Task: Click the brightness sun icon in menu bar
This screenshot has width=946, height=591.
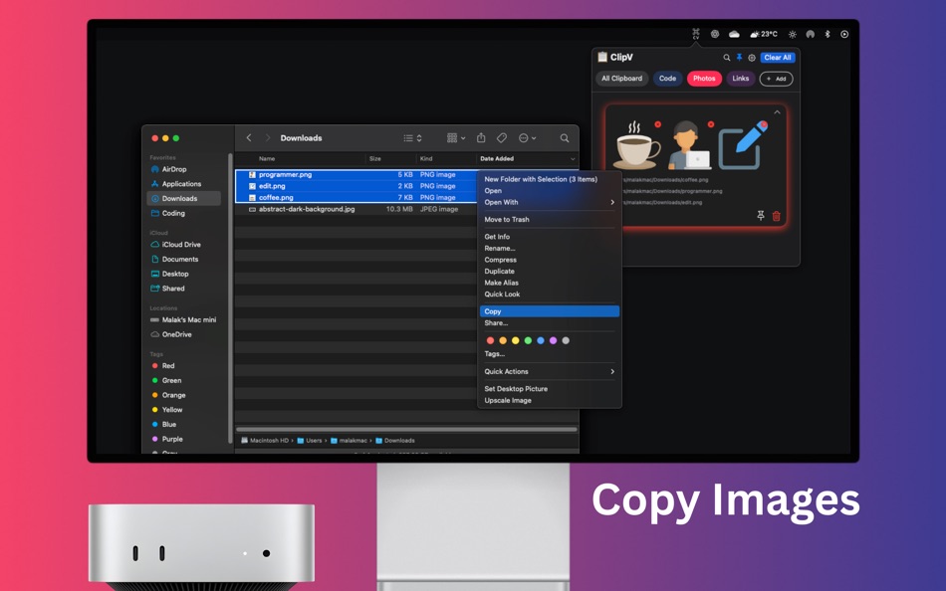Action: coord(793,35)
